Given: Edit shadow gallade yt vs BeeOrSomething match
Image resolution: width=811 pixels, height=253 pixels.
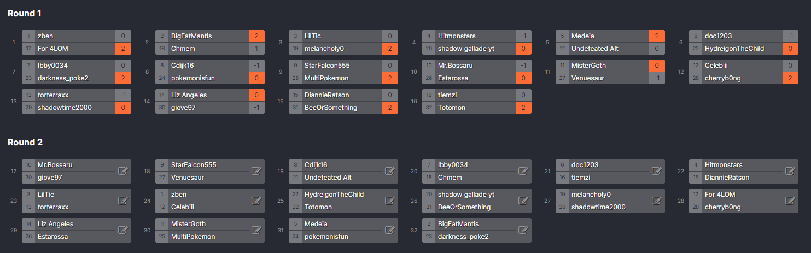Looking at the screenshot, I should click(x=523, y=201).
